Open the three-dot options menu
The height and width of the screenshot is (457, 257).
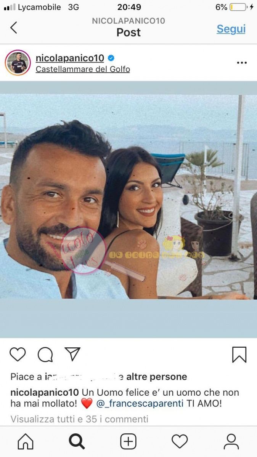point(242,63)
